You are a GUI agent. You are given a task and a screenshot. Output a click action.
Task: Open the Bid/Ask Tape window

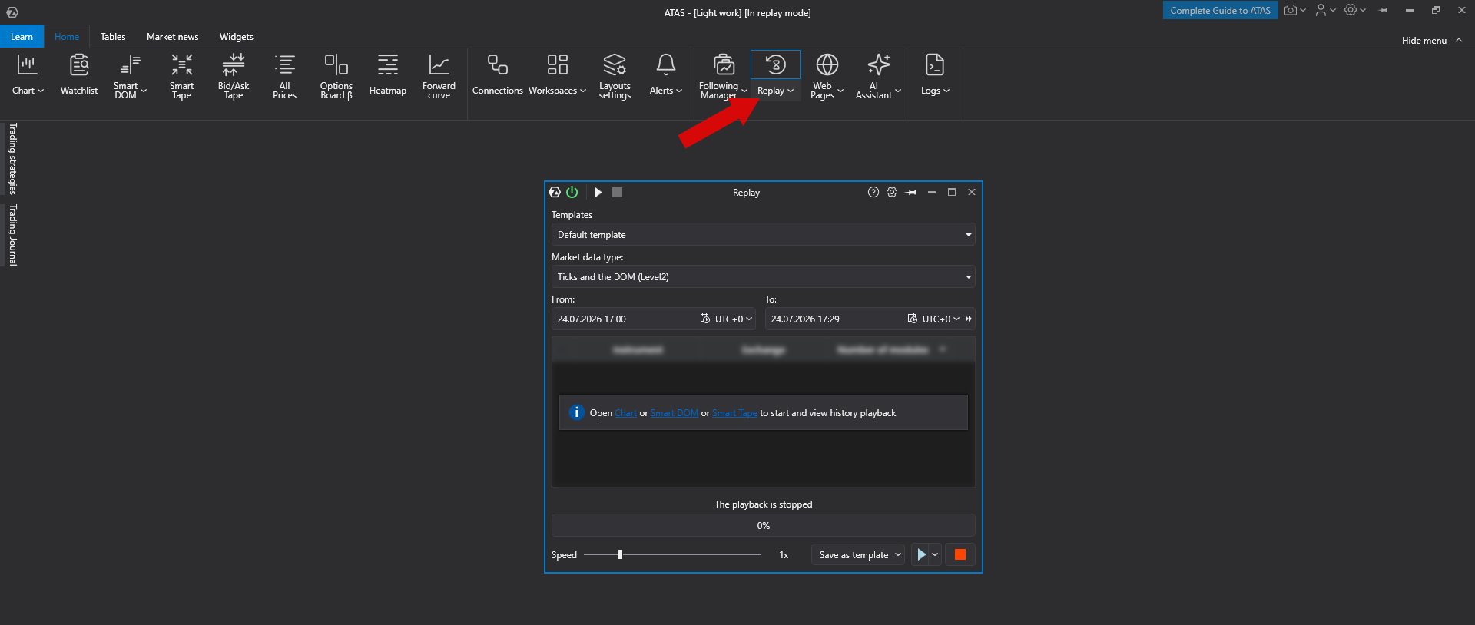234,74
